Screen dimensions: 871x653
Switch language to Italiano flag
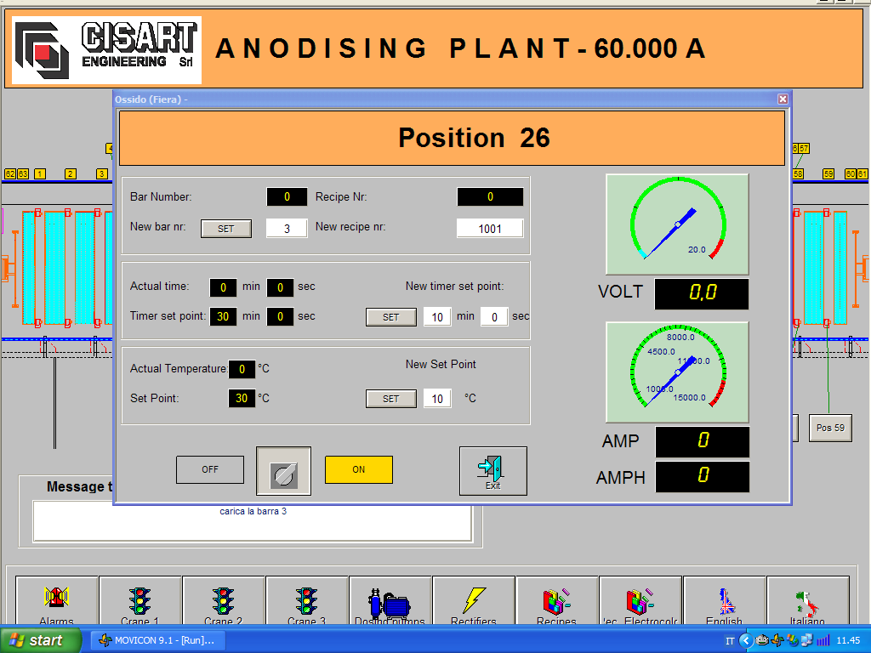(808, 601)
